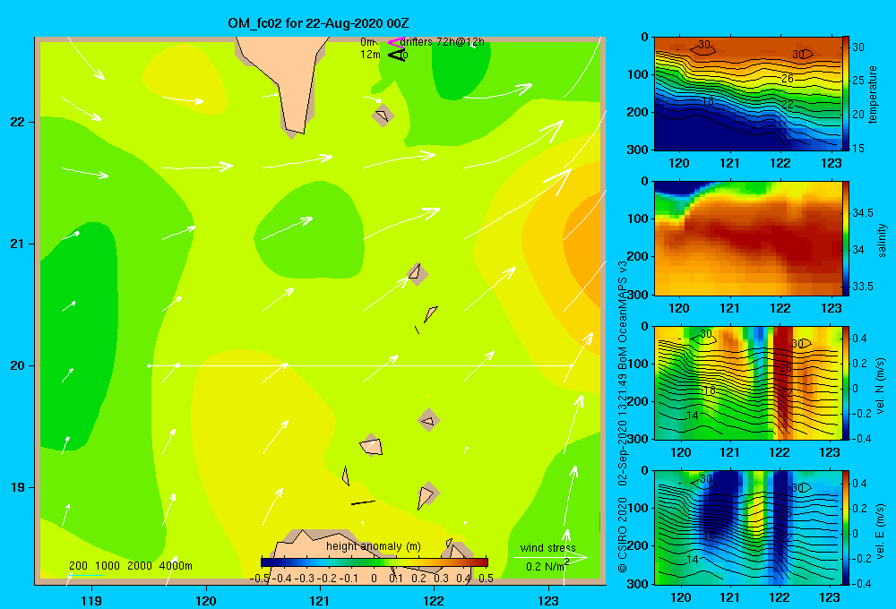
Task: Click the red northward jet in vel. N panel
Action: pos(783,380)
